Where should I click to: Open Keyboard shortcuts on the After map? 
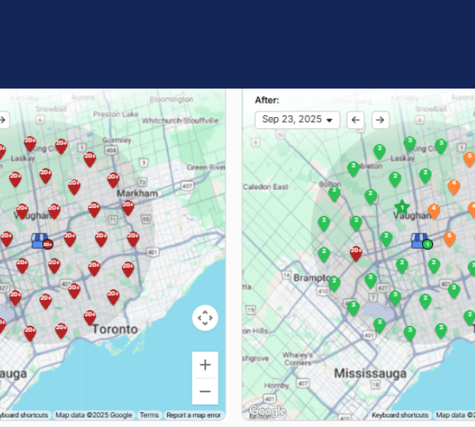400,415
